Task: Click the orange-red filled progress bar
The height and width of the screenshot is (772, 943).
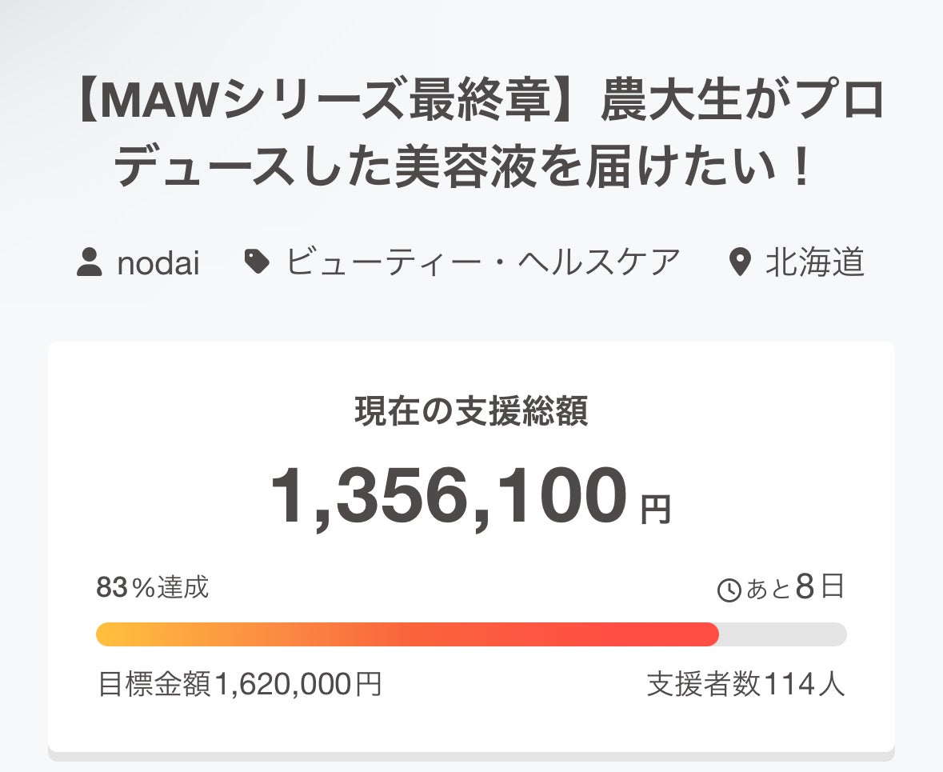Action: [407, 634]
